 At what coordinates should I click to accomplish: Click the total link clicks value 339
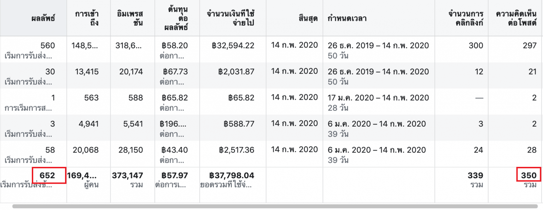coord(475,175)
